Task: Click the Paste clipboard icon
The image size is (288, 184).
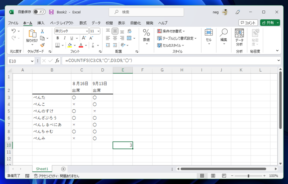Action: 32,34
